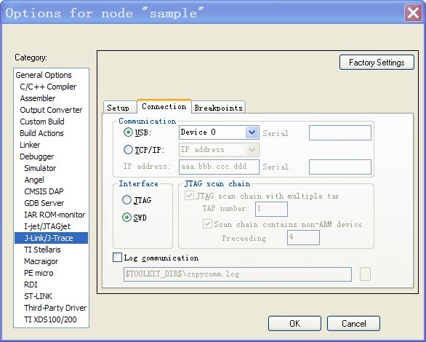Click the Preceeding bits input field
Screen dimensions: 426x342
point(303,238)
